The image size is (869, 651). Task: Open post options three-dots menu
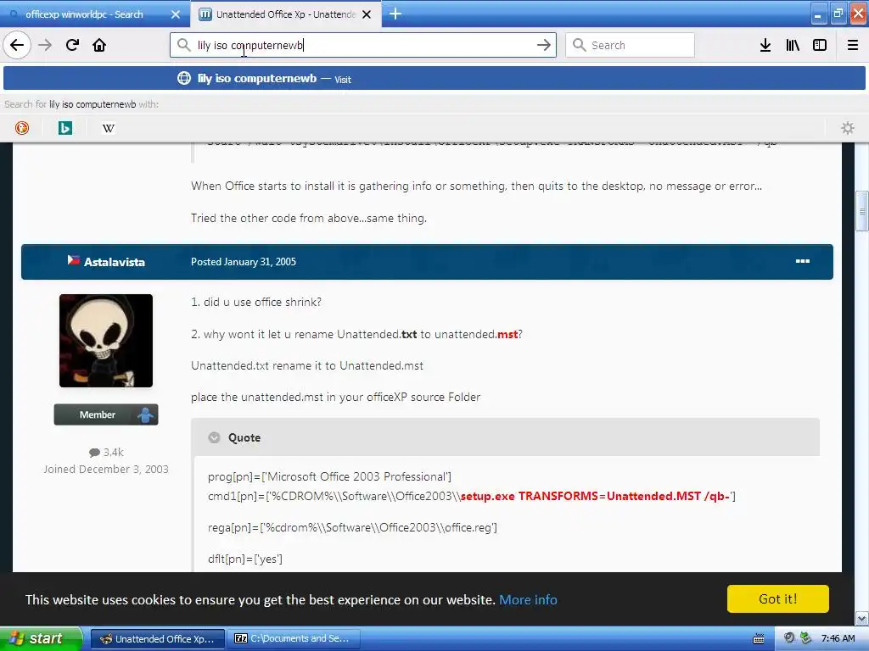coord(803,261)
